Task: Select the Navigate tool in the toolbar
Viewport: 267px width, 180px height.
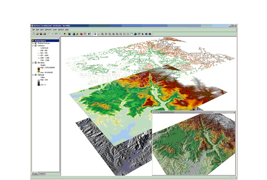Action: [x=95, y=34]
